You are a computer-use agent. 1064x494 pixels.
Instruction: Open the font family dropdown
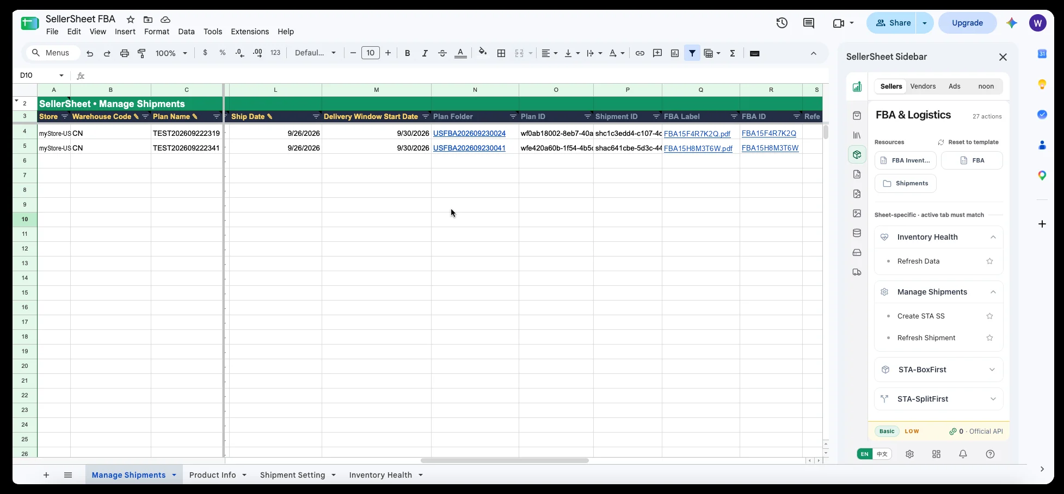point(315,53)
